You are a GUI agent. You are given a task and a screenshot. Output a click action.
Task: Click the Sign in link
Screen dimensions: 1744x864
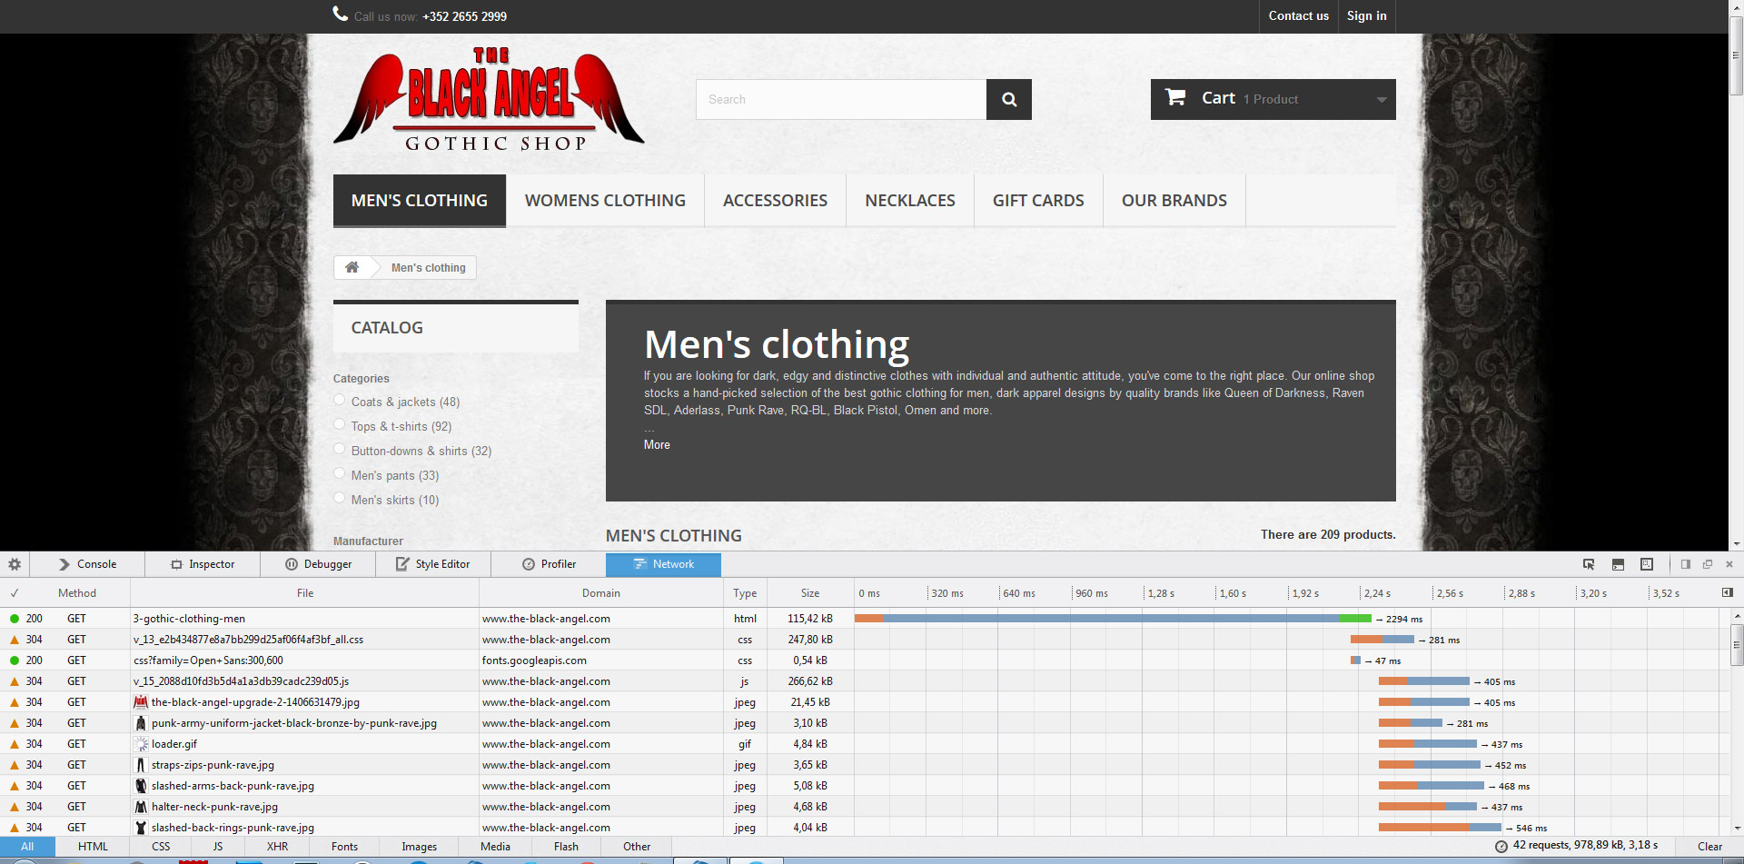tap(1366, 16)
